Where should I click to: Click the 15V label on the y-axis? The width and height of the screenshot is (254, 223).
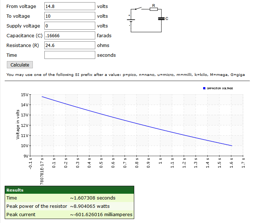(x=25, y=95)
